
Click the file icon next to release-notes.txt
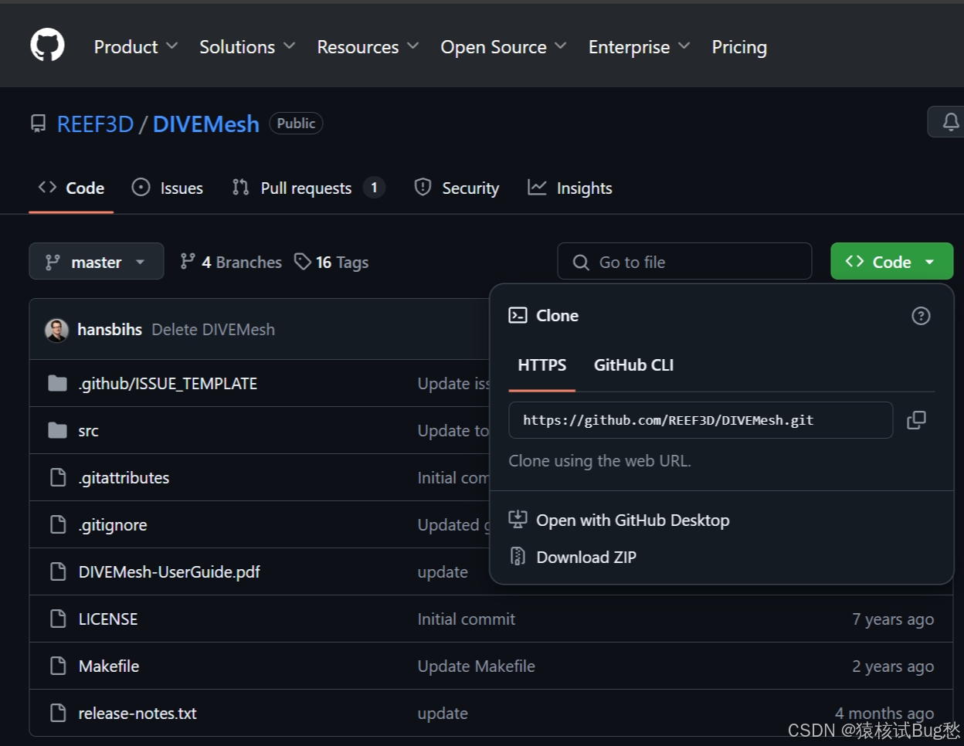(58, 713)
